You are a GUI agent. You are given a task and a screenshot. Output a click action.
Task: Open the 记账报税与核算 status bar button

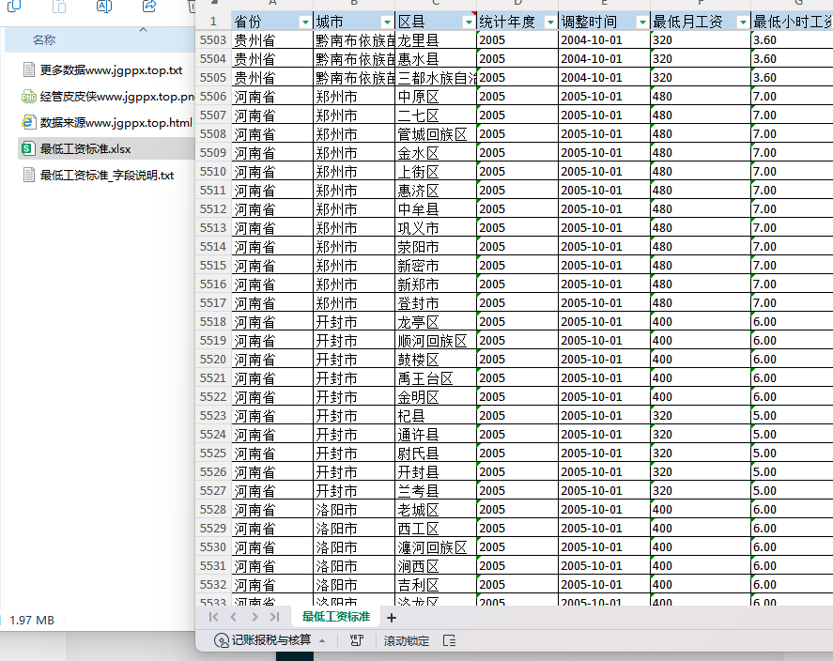pyautogui.click(x=270, y=641)
